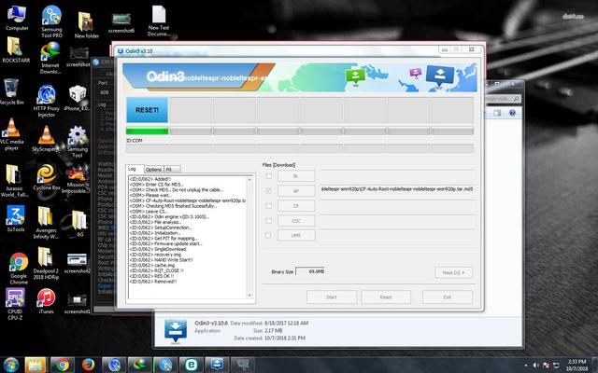Screen dimensions: 598x373
Task: Click the help icon in Explorer window
Action: (512, 113)
